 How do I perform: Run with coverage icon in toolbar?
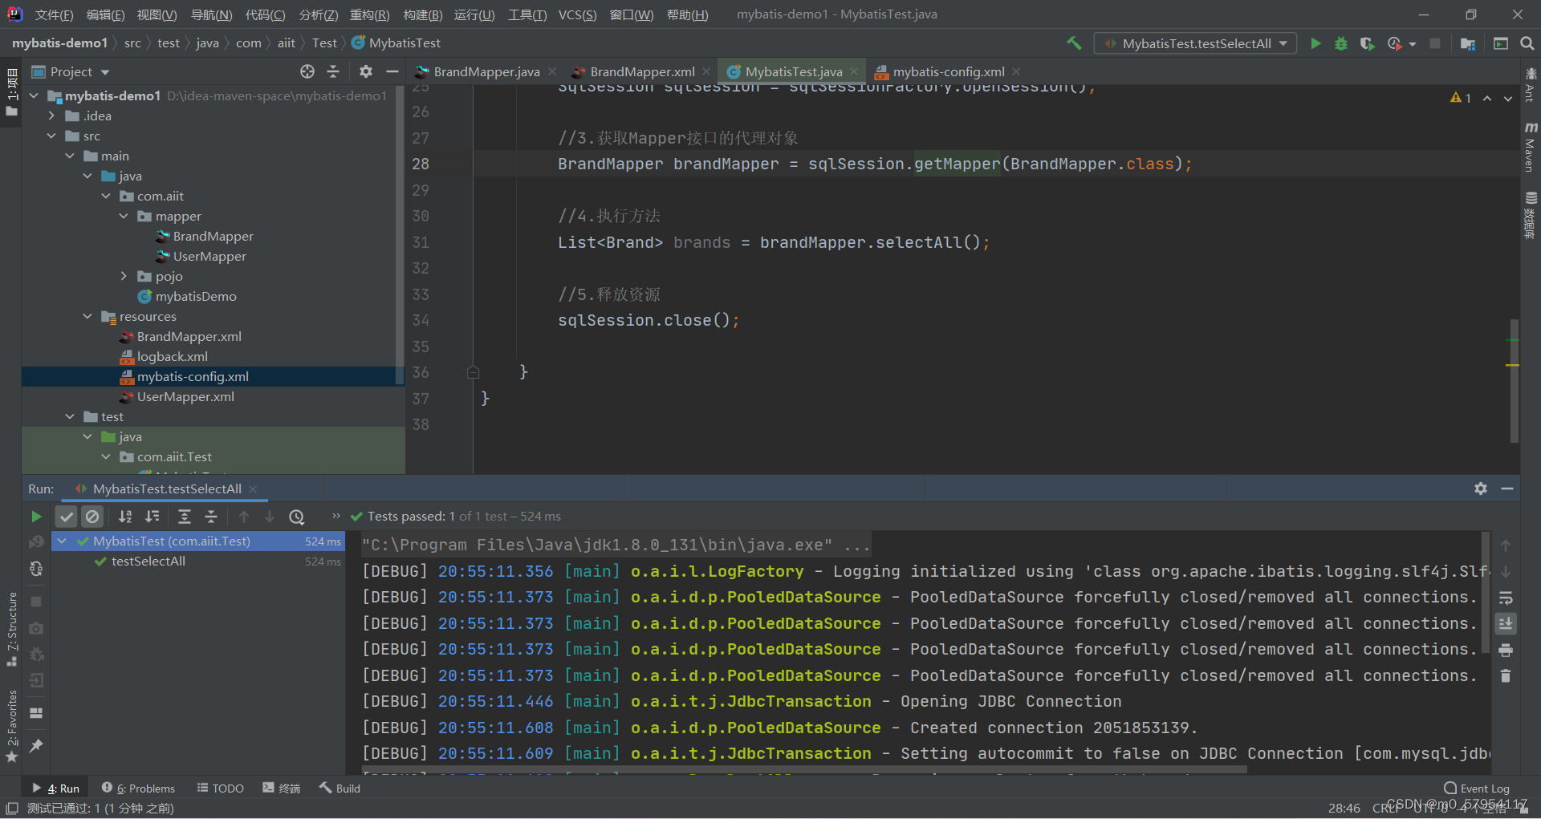[1367, 43]
